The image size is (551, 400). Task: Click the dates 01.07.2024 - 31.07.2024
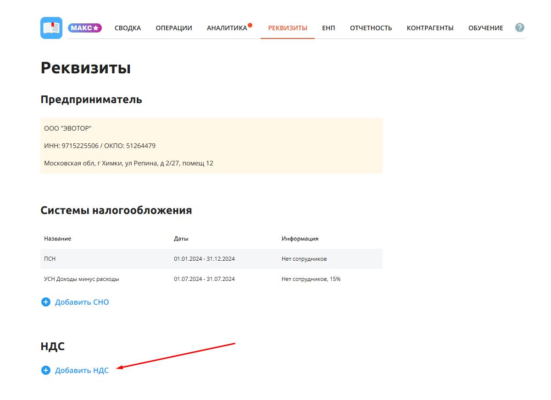[204, 279]
